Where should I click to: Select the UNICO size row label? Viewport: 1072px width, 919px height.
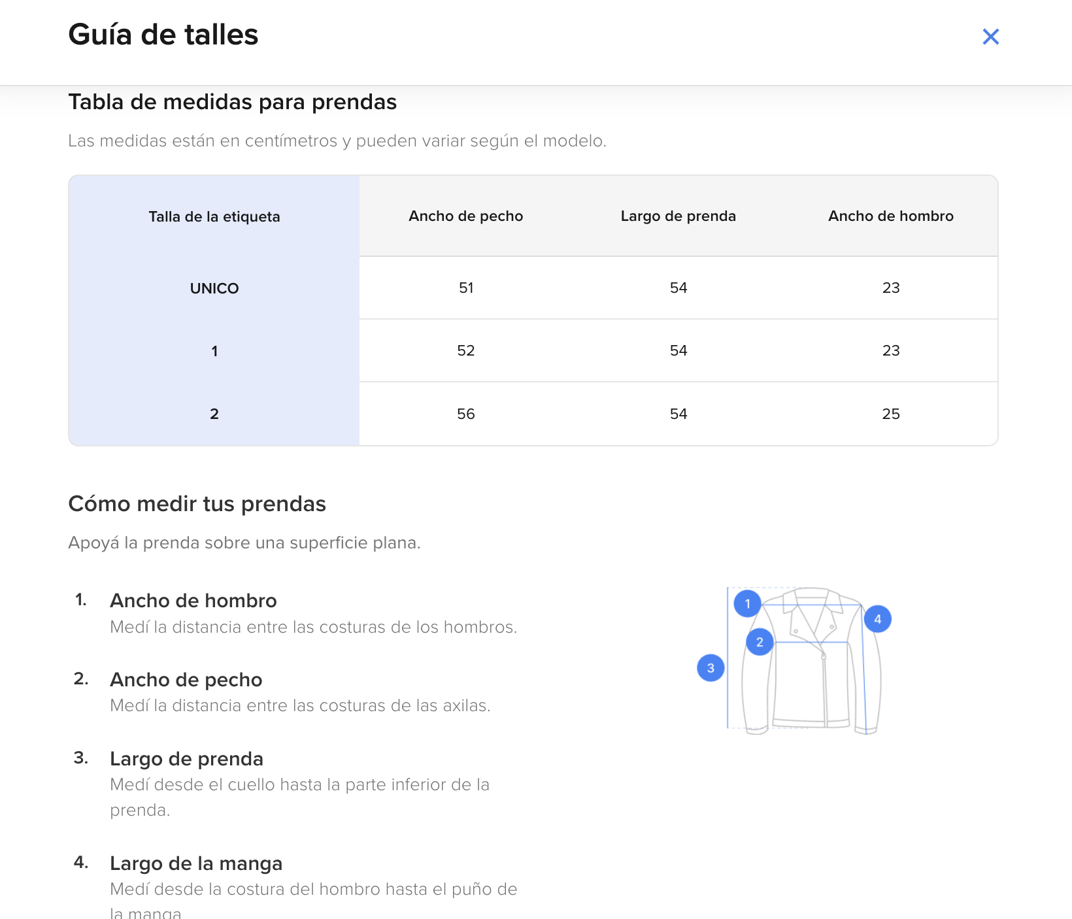tap(214, 288)
